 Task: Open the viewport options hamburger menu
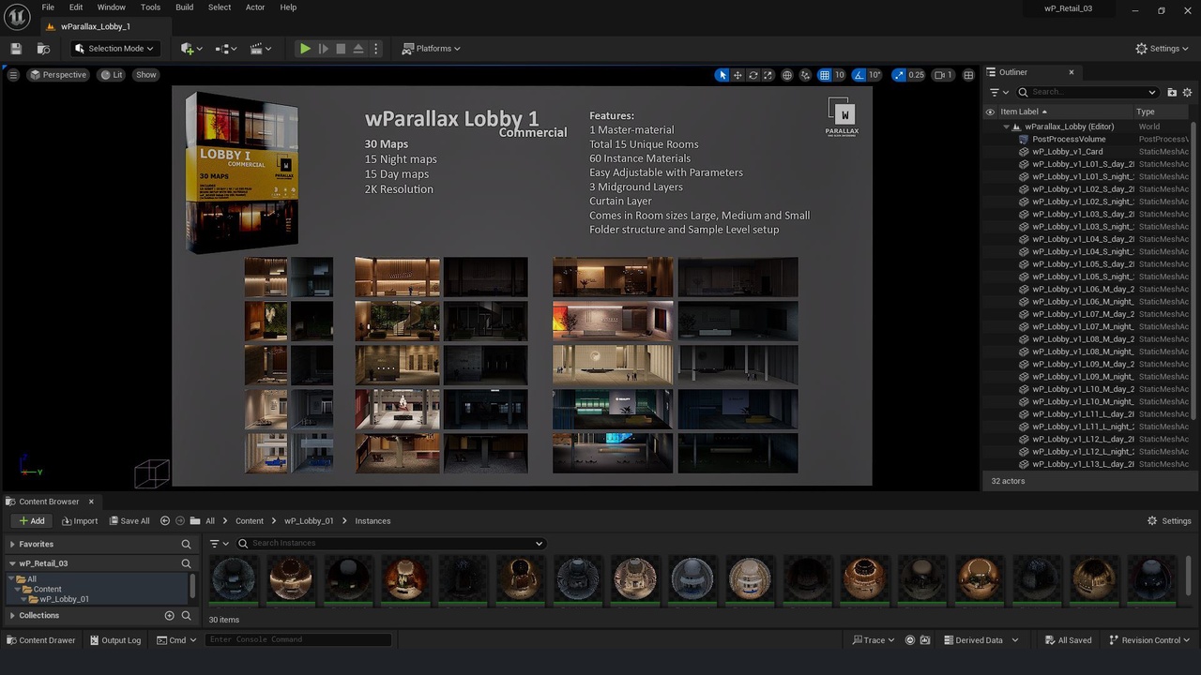click(x=13, y=75)
